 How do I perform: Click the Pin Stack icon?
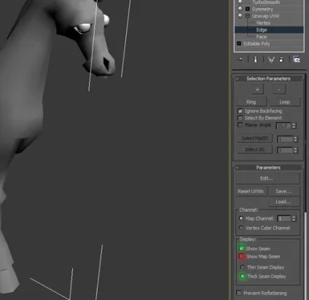click(240, 59)
